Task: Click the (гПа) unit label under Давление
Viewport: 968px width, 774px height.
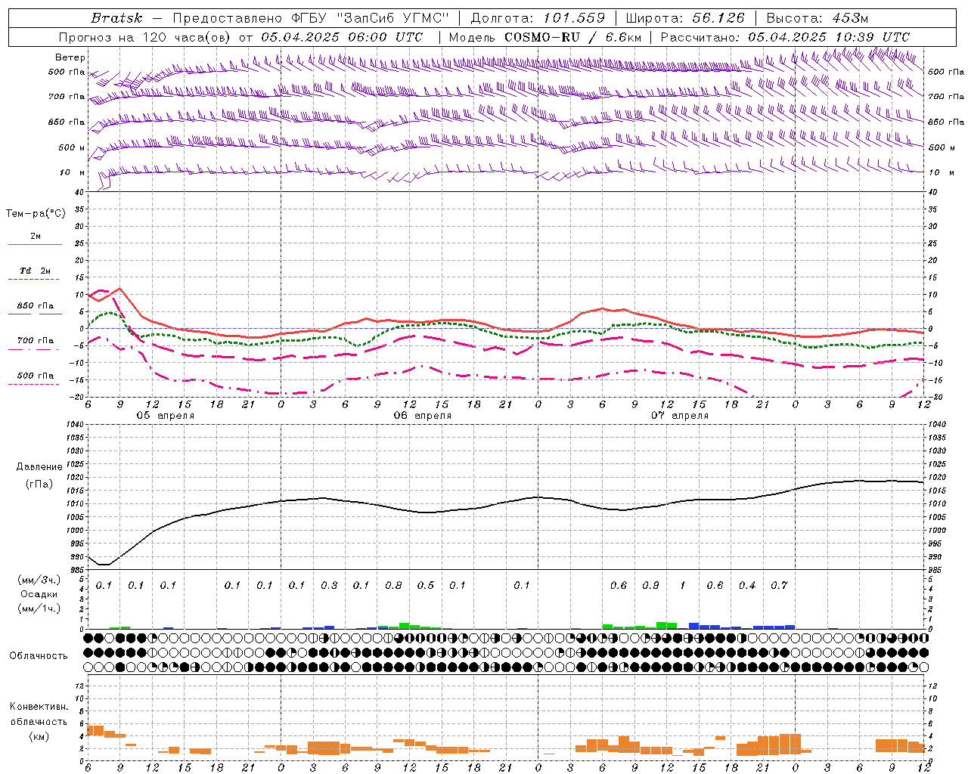Action: pos(39,485)
